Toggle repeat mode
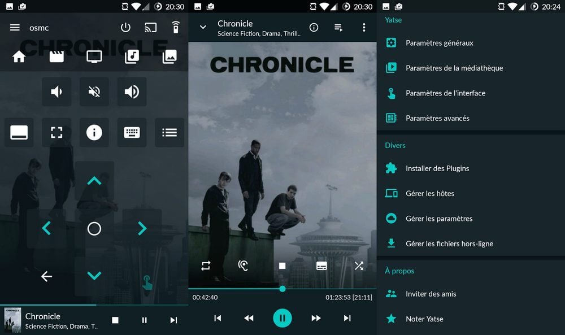565x335 pixels. (x=206, y=266)
